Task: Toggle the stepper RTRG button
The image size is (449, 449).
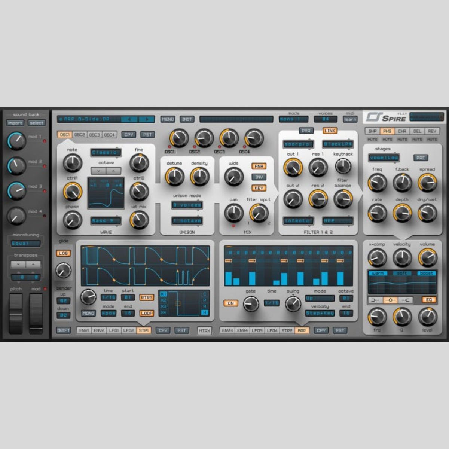Action: (147, 297)
